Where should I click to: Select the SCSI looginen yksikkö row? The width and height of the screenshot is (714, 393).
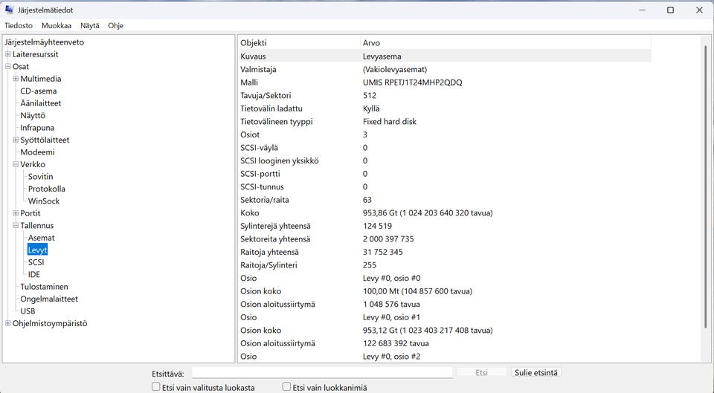(x=445, y=160)
